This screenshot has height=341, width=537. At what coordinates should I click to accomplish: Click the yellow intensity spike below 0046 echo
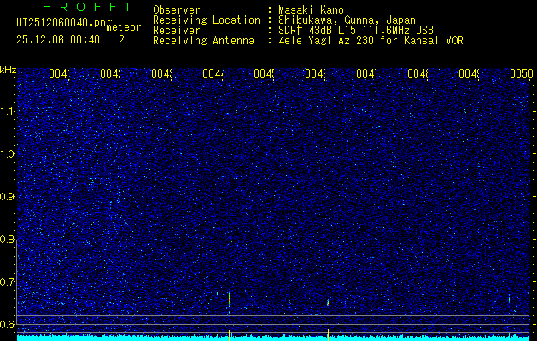(328, 335)
